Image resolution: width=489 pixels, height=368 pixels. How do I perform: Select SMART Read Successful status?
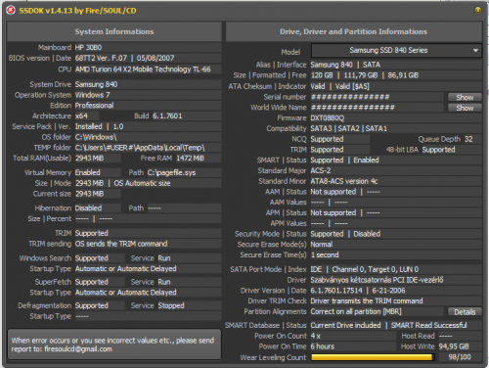(x=429, y=325)
